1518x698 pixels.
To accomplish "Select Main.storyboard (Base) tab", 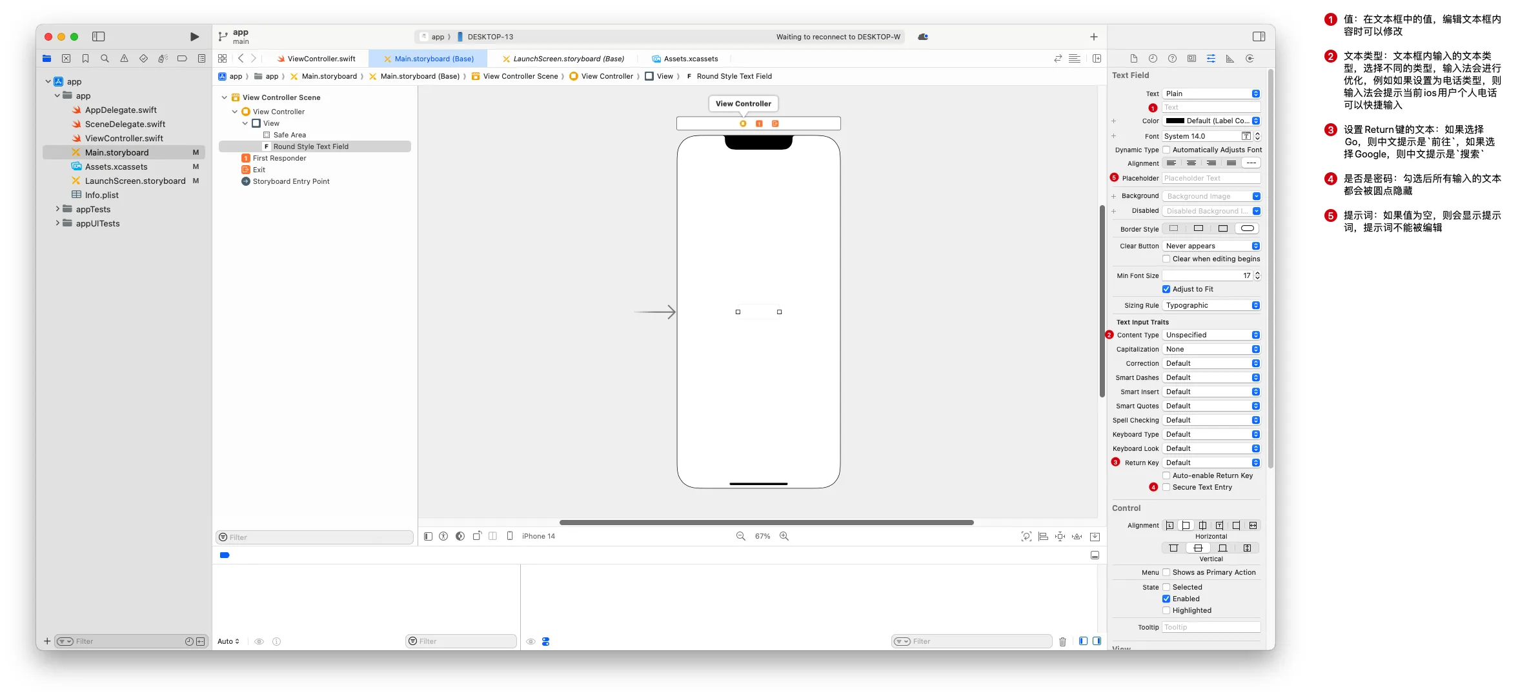I will [429, 59].
